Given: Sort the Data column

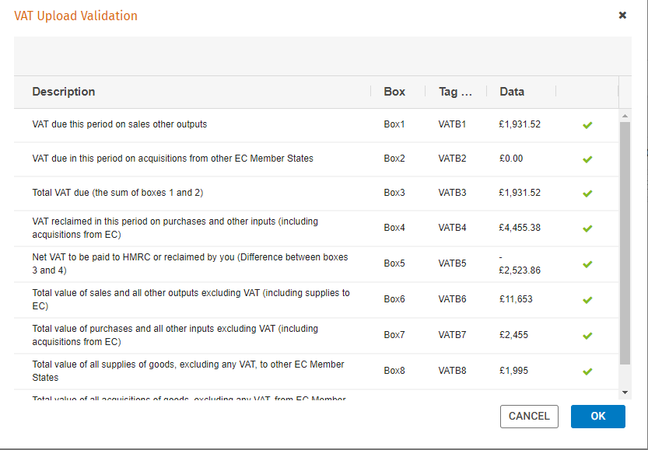Looking at the screenshot, I should (512, 92).
